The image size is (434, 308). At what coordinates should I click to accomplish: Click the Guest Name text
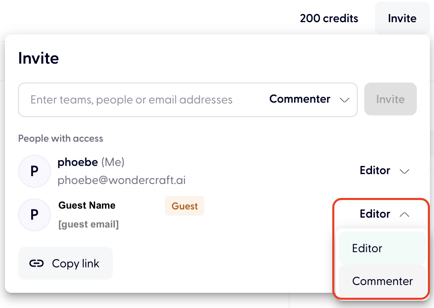click(87, 205)
